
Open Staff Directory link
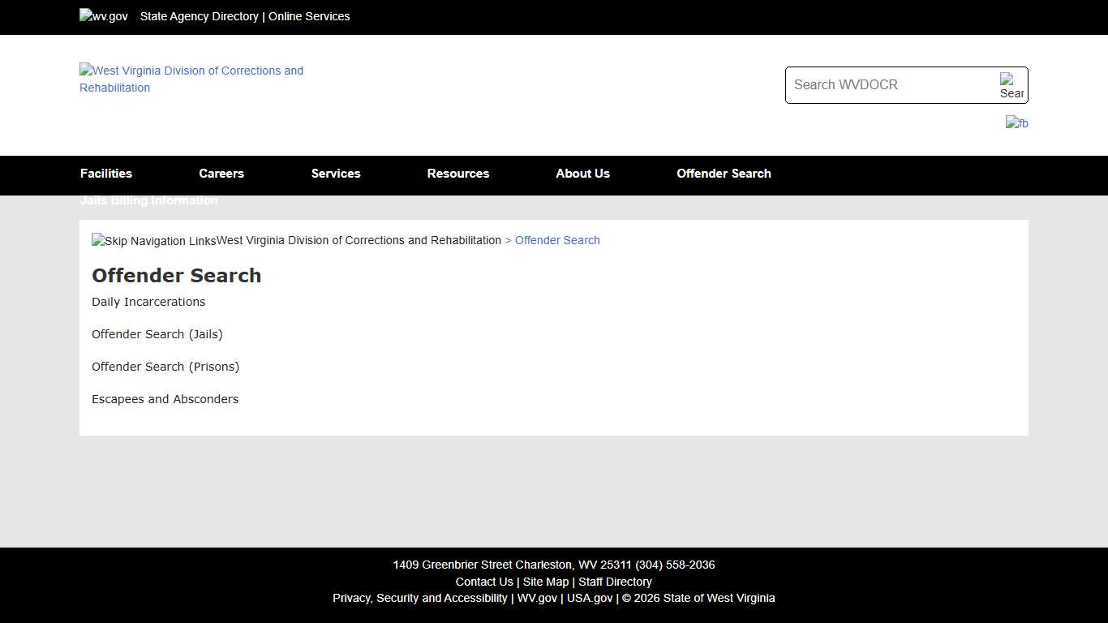615,581
